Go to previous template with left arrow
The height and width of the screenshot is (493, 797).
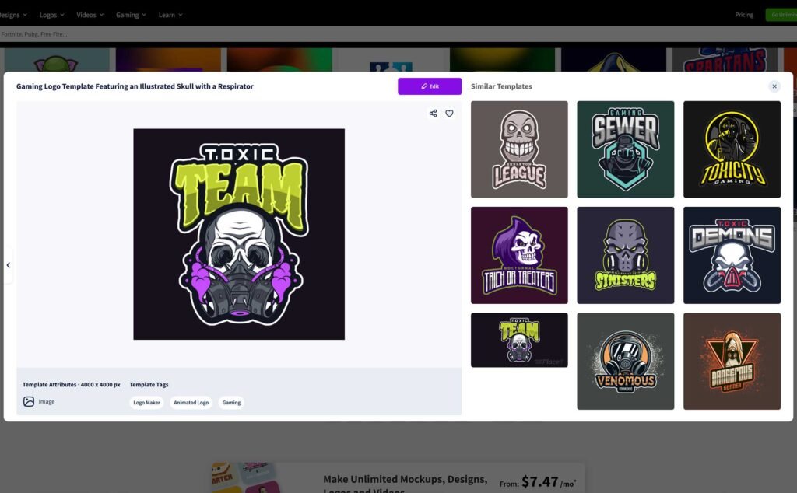(9, 265)
